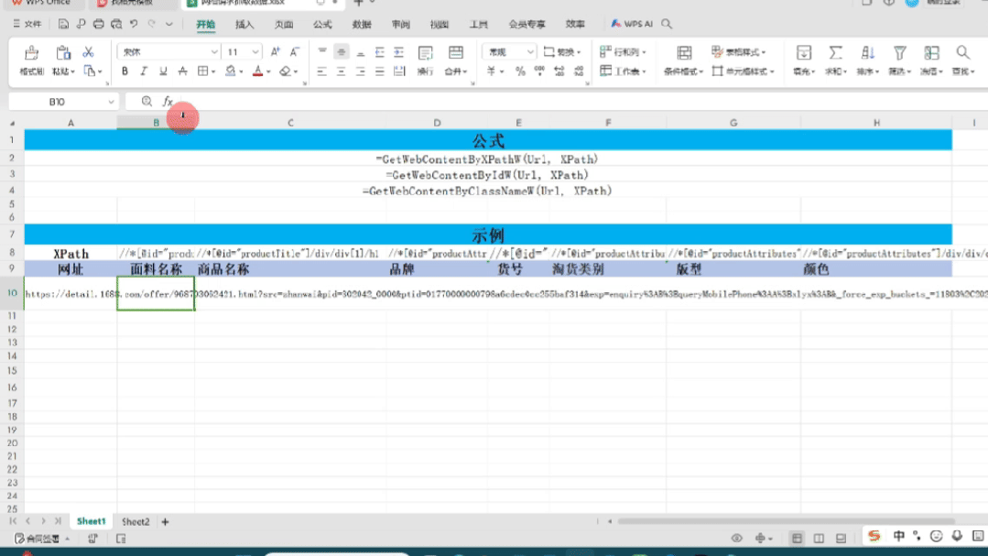Image resolution: width=988 pixels, height=556 pixels.
Task: Click the Undo arrow icon
Action: pyautogui.click(x=134, y=24)
